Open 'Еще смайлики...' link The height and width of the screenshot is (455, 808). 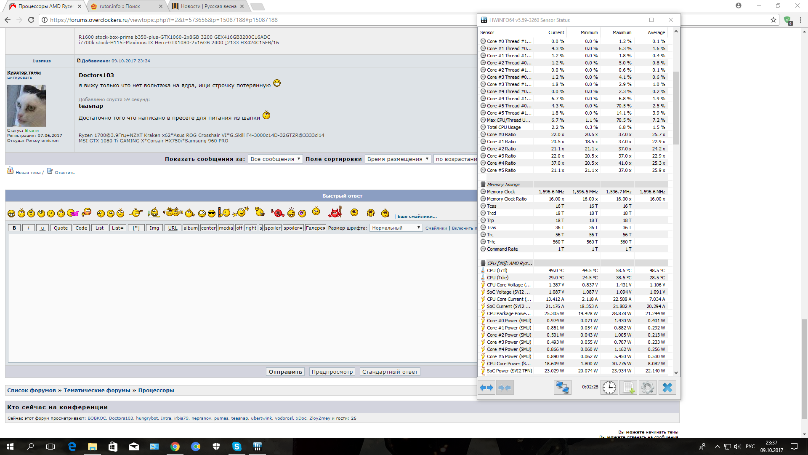click(417, 216)
